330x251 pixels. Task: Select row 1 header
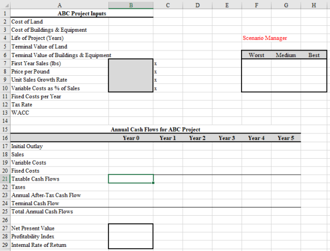click(x=5, y=14)
